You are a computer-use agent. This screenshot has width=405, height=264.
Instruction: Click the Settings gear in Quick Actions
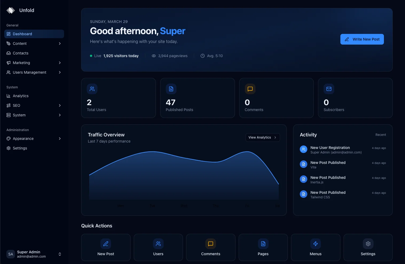[368, 244]
